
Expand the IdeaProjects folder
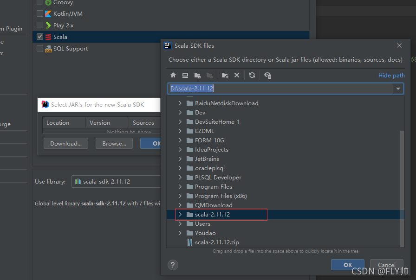pos(180,150)
